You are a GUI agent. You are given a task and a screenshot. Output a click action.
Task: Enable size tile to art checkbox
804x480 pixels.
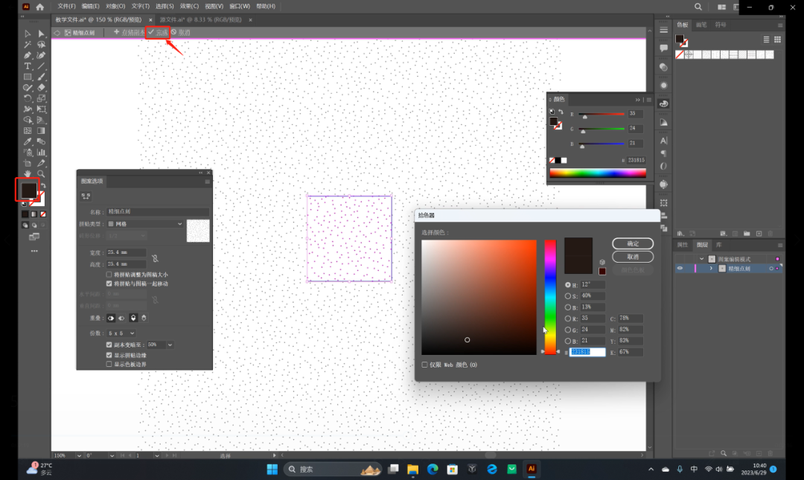coord(109,275)
